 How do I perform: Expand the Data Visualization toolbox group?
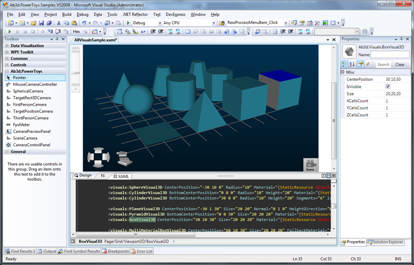click(7, 45)
